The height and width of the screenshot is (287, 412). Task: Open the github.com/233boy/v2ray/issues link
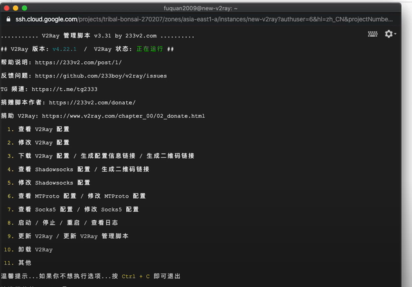pos(101,76)
